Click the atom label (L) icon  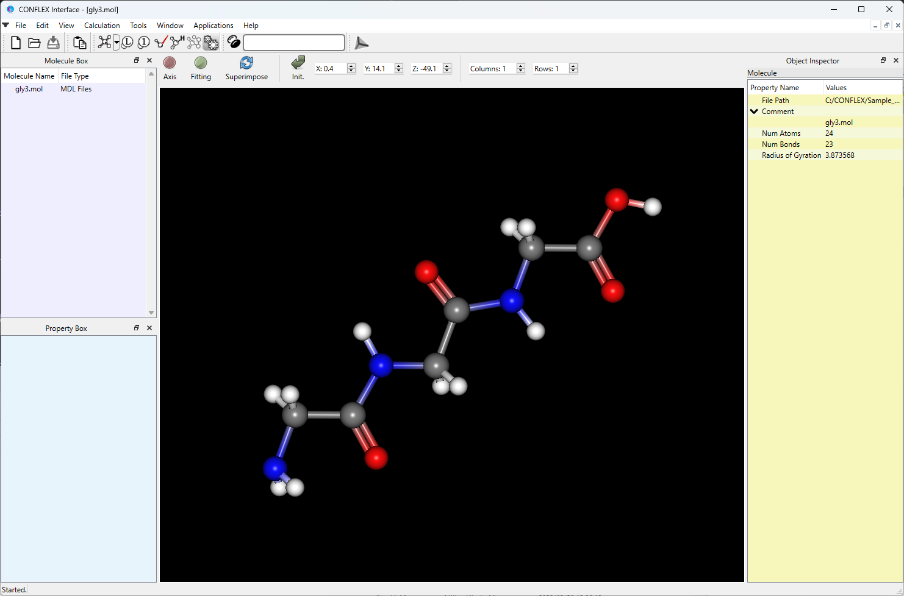click(x=127, y=42)
